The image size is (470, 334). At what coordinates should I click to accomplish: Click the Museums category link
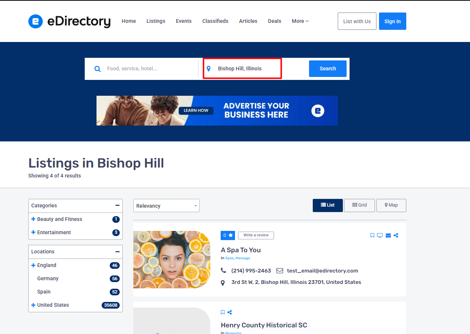(x=233, y=333)
